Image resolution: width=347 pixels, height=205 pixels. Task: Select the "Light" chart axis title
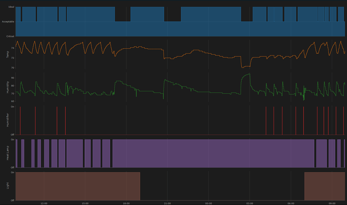(8, 186)
